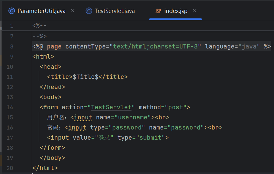Image resolution: width=274 pixels, height=174 pixels.
Task: Click the underlined input tag on line 15
Action: 83,117
